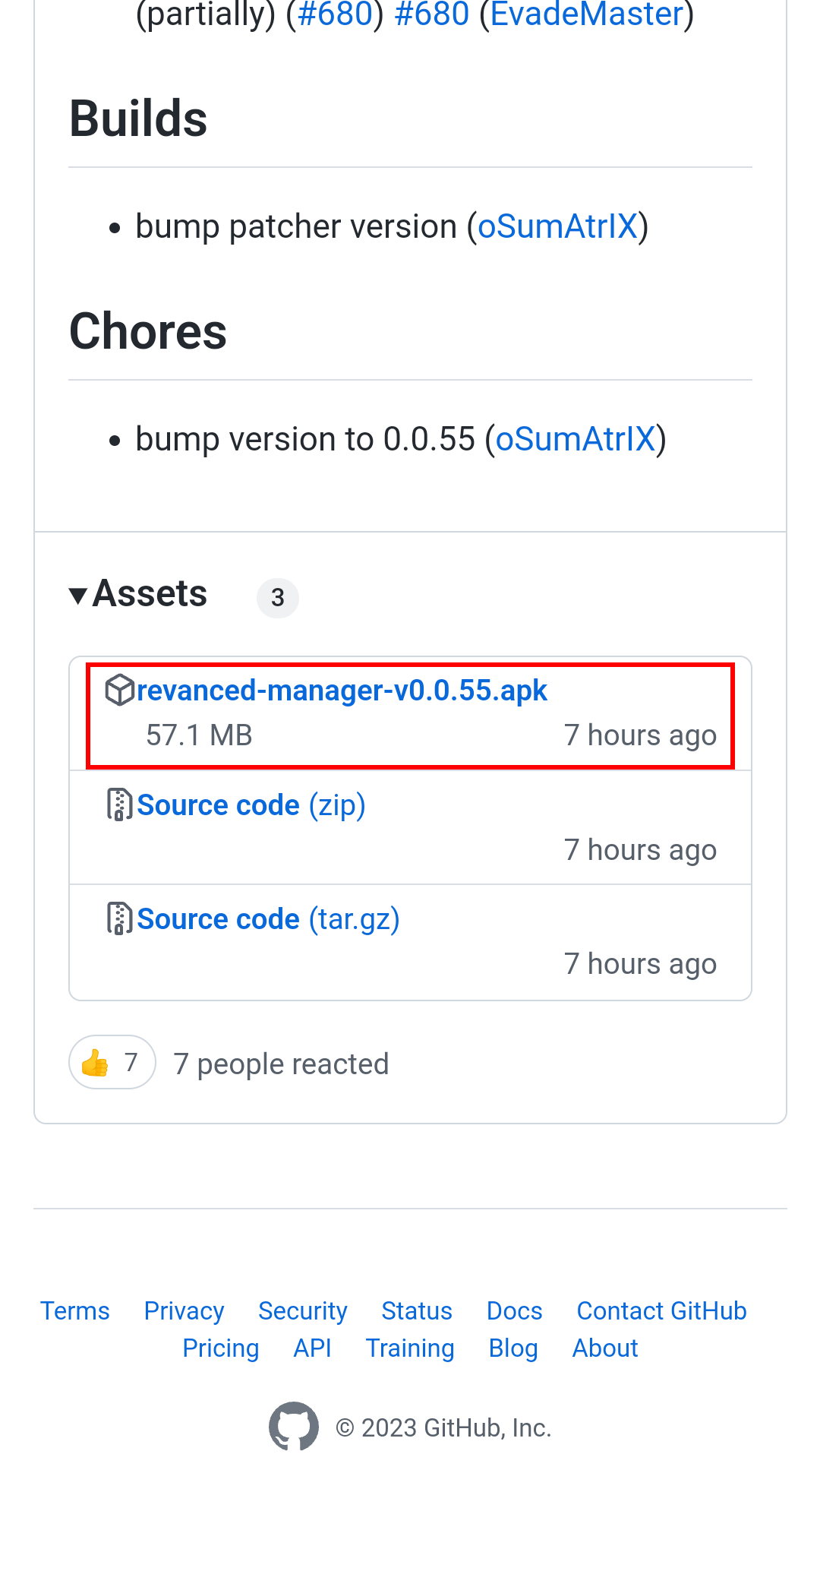This screenshot has height=1571, width=820.
Task: Check GitHub Status page link
Action: tap(417, 1311)
